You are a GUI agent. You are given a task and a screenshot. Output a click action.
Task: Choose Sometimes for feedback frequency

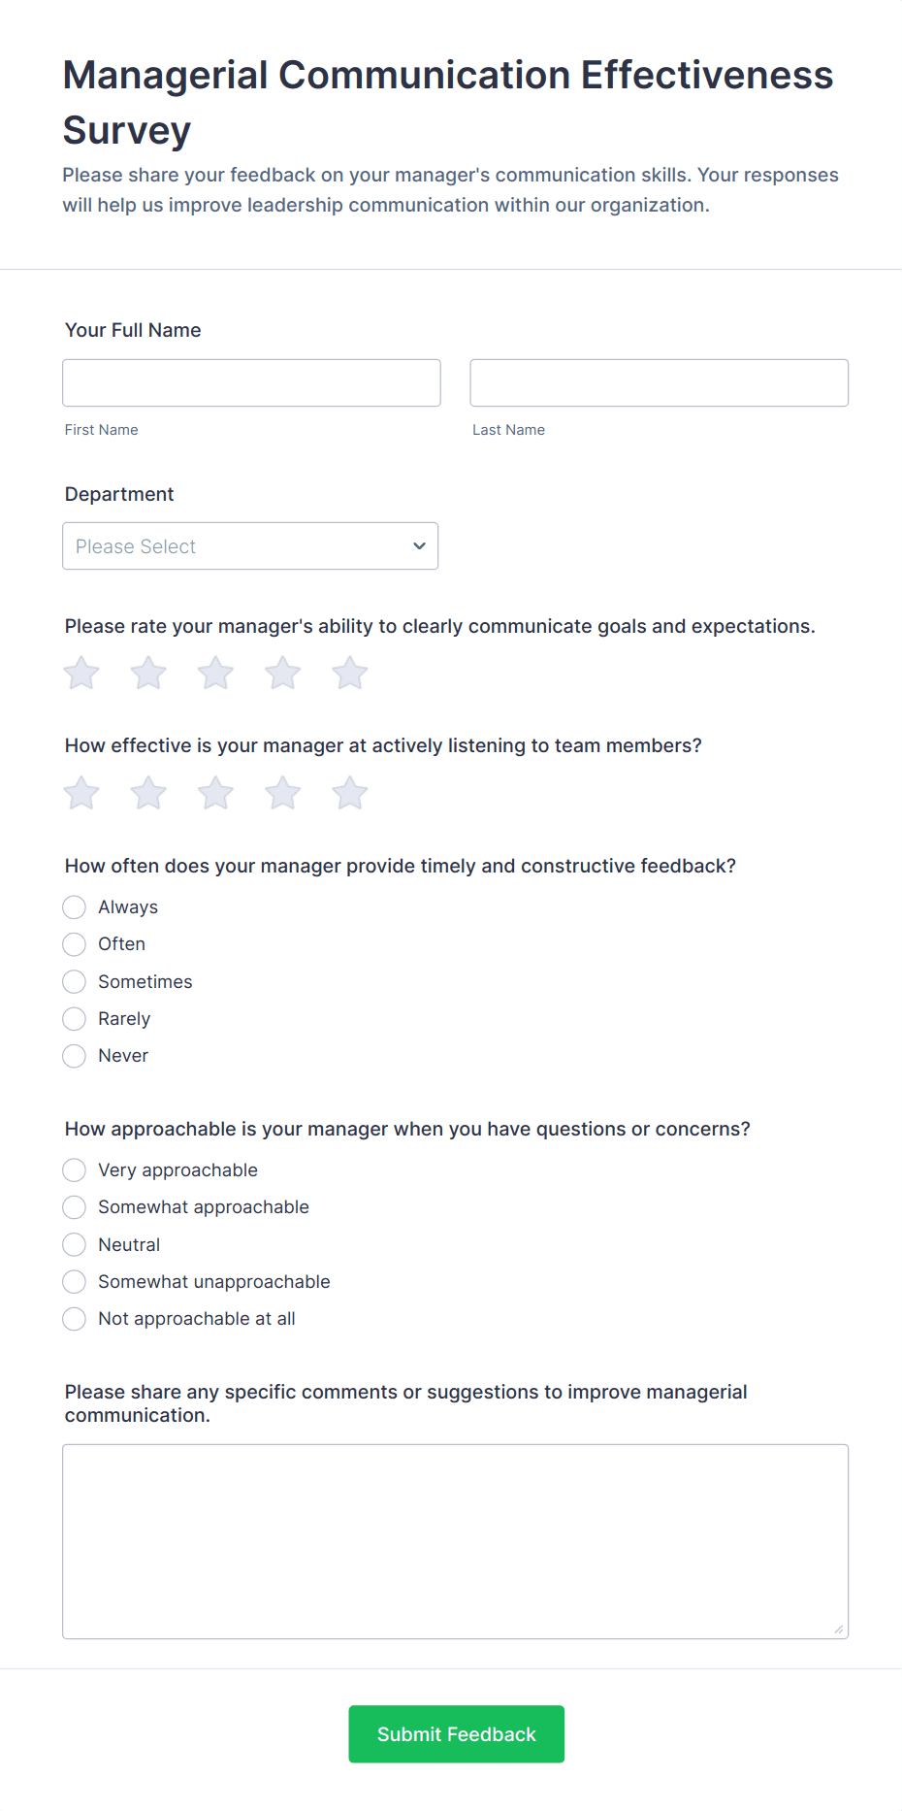click(x=74, y=981)
